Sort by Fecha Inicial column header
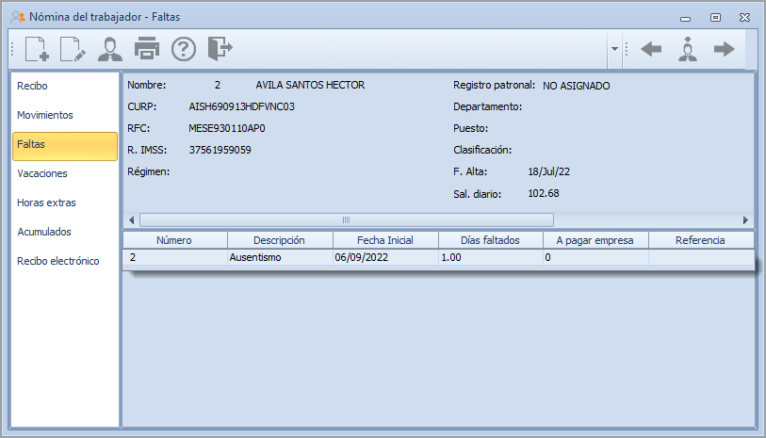766x438 pixels. (x=385, y=240)
